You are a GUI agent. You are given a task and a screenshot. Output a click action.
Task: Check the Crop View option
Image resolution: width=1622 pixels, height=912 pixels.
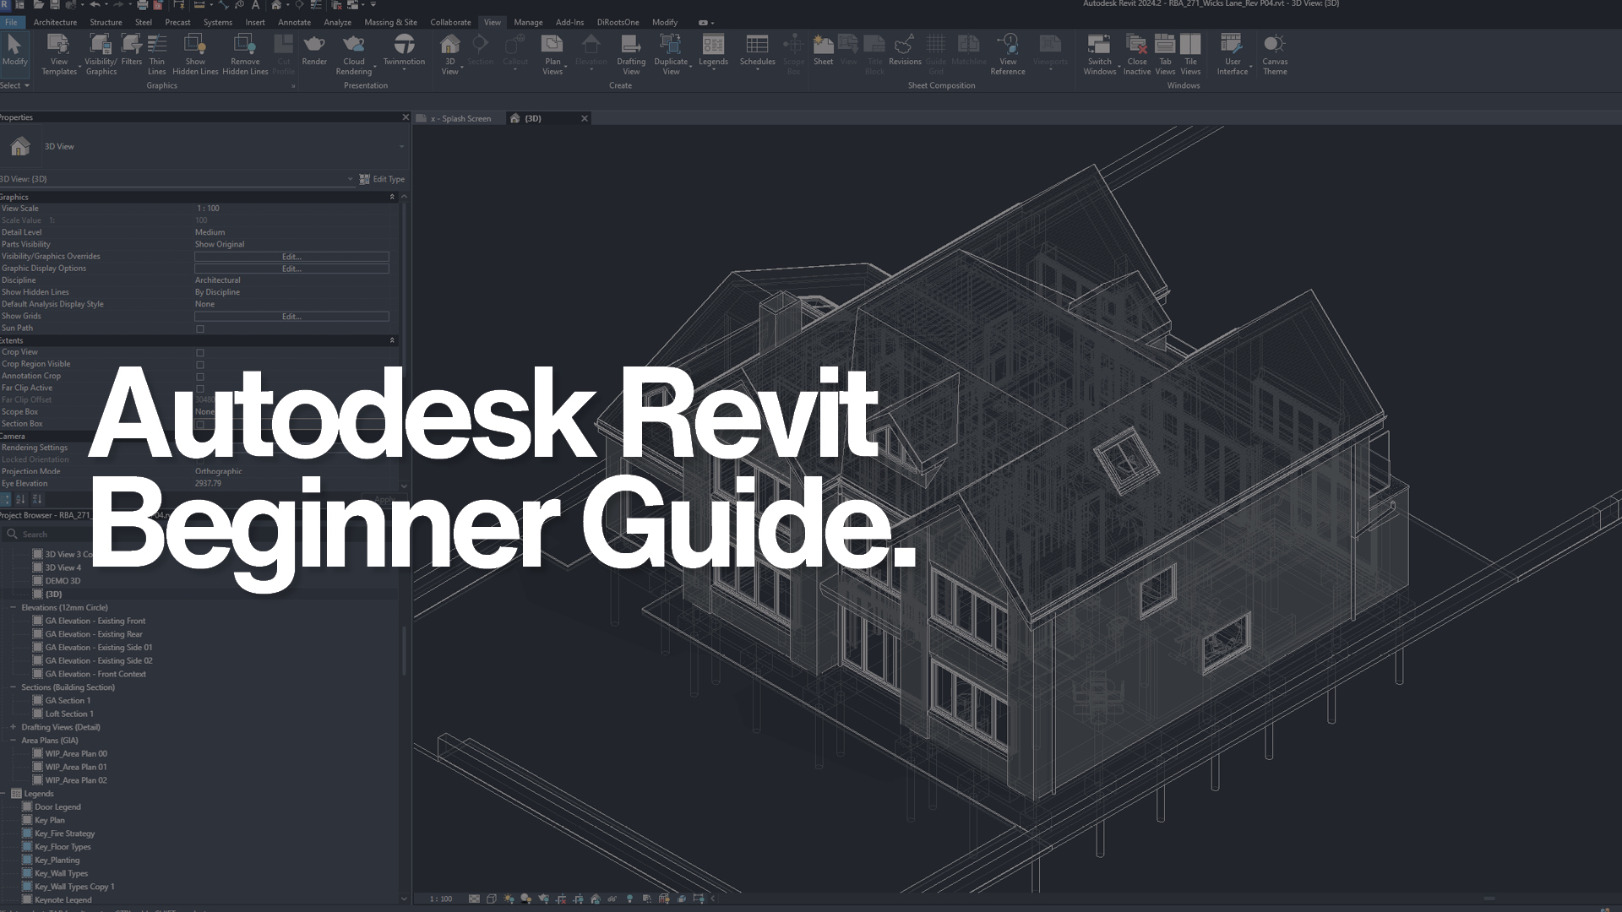coord(199,352)
